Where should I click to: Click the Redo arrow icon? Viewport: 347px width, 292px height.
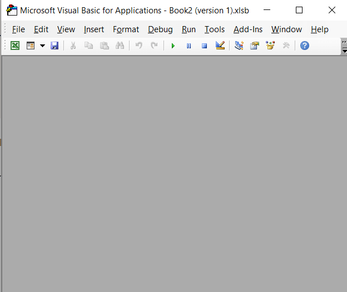154,46
